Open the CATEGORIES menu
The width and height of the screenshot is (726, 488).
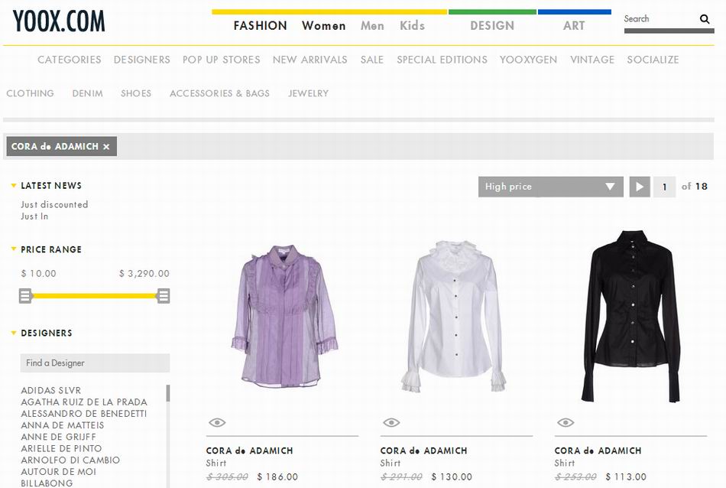[70, 60]
